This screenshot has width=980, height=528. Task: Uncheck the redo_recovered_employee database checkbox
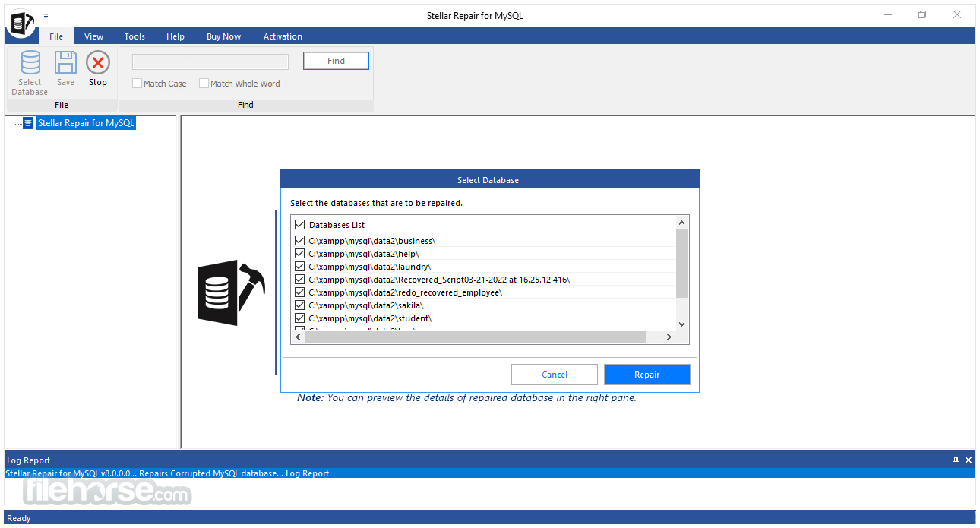[x=299, y=292]
